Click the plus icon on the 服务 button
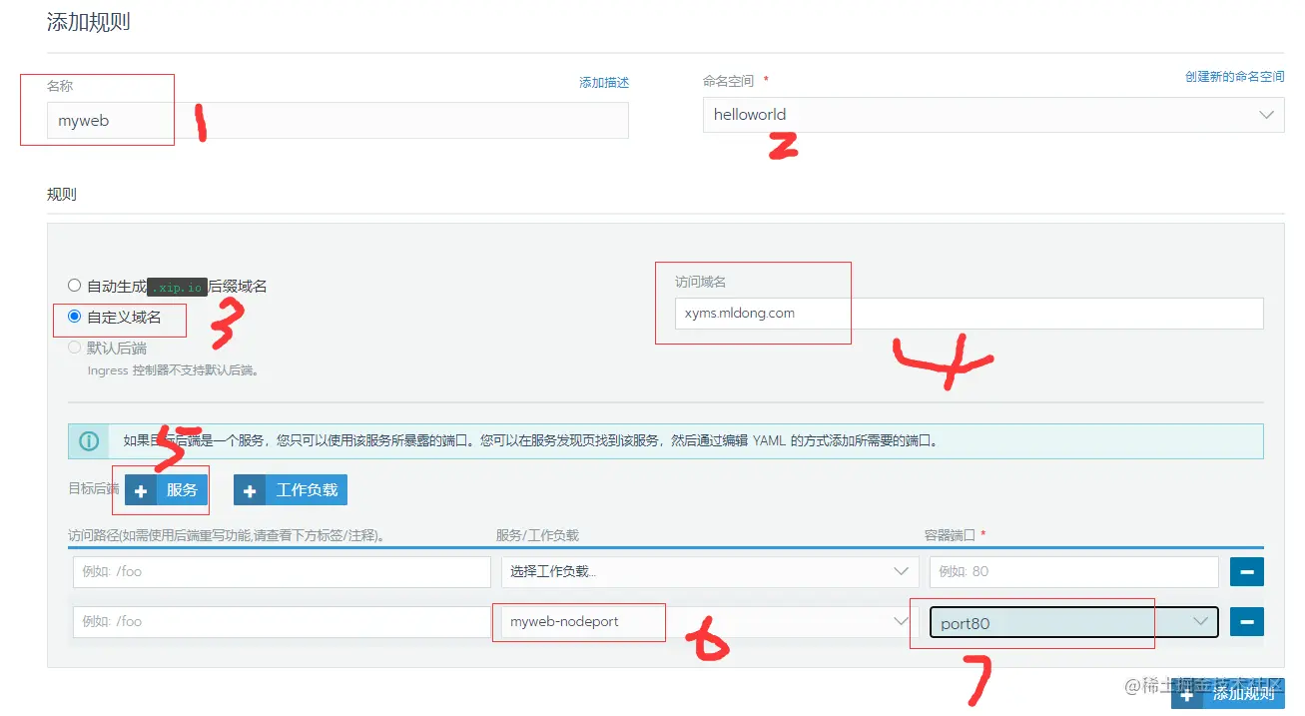This screenshot has height=716, width=1305. click(141, 490)
